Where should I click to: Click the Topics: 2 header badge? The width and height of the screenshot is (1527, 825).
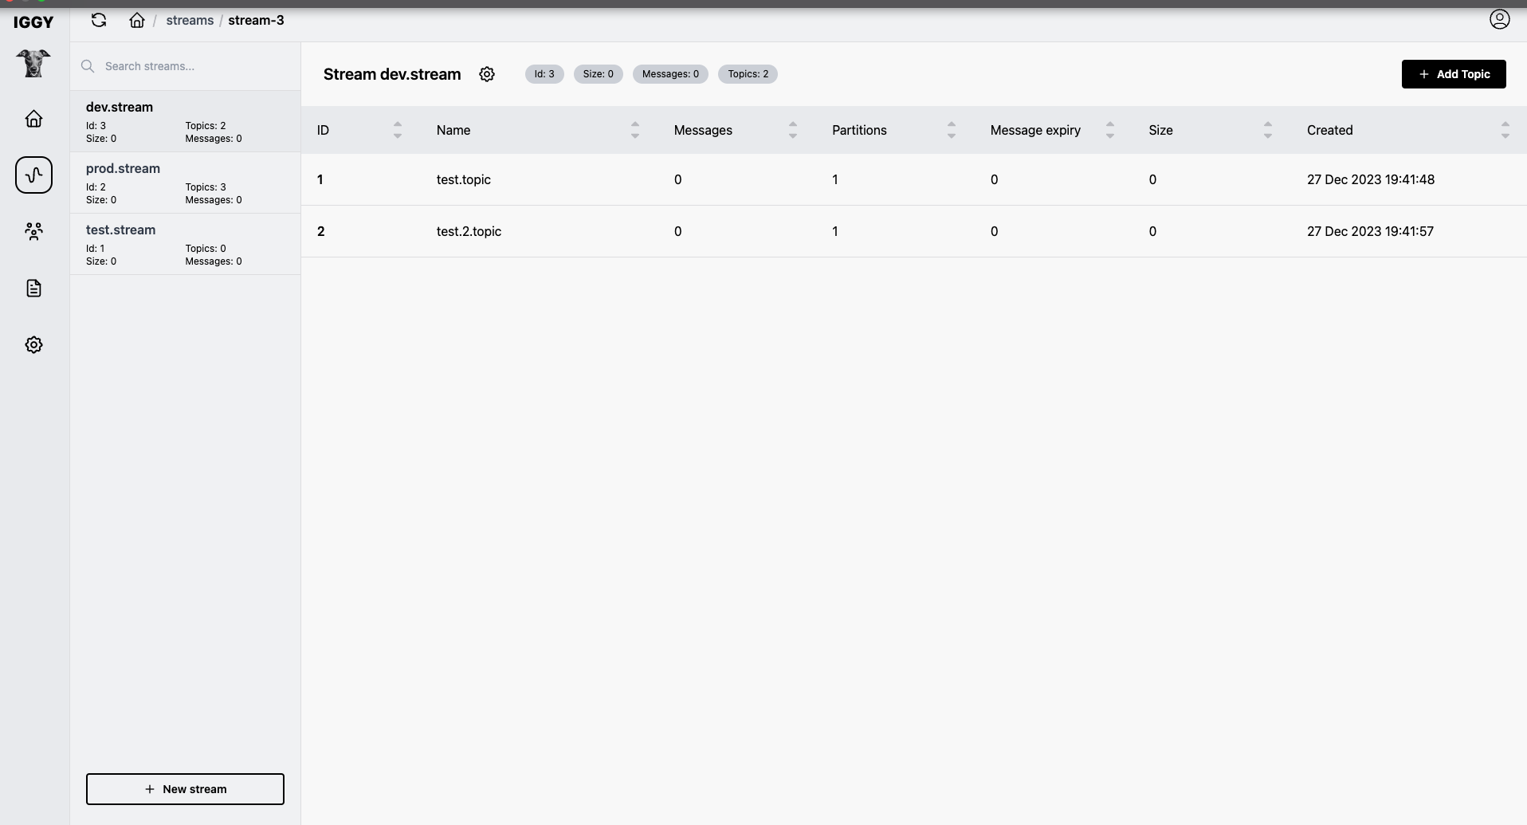(x=748, y=74)
